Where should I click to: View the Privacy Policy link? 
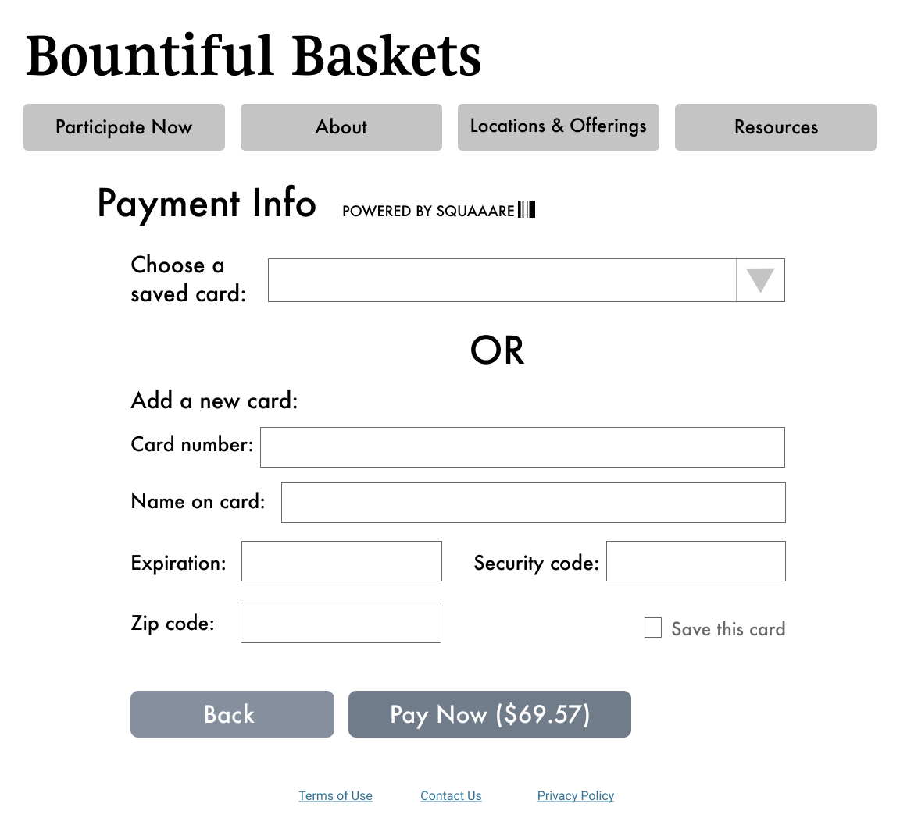click(x=576, y=796)
